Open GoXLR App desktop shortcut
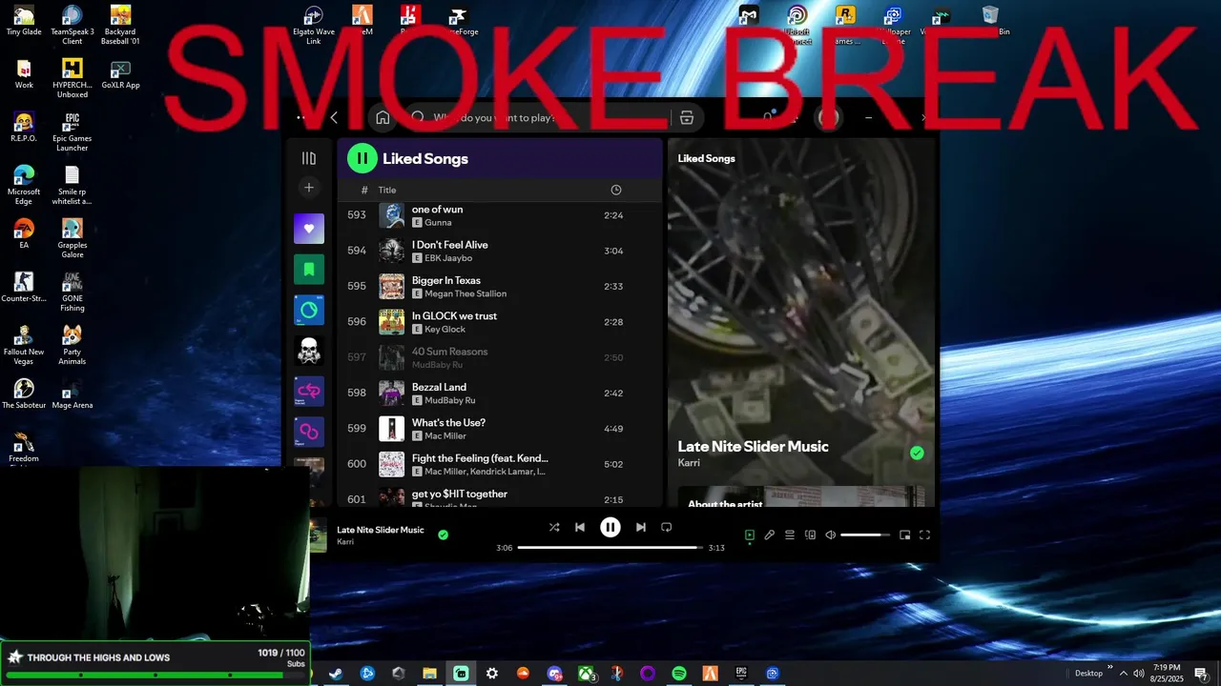 pos(120,74)
